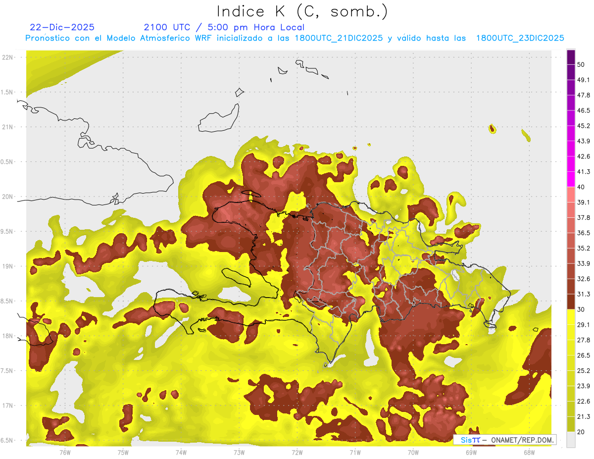594x459 pixels.
Task: Click the legend value "41.3"
Action: tap(584, 172)
